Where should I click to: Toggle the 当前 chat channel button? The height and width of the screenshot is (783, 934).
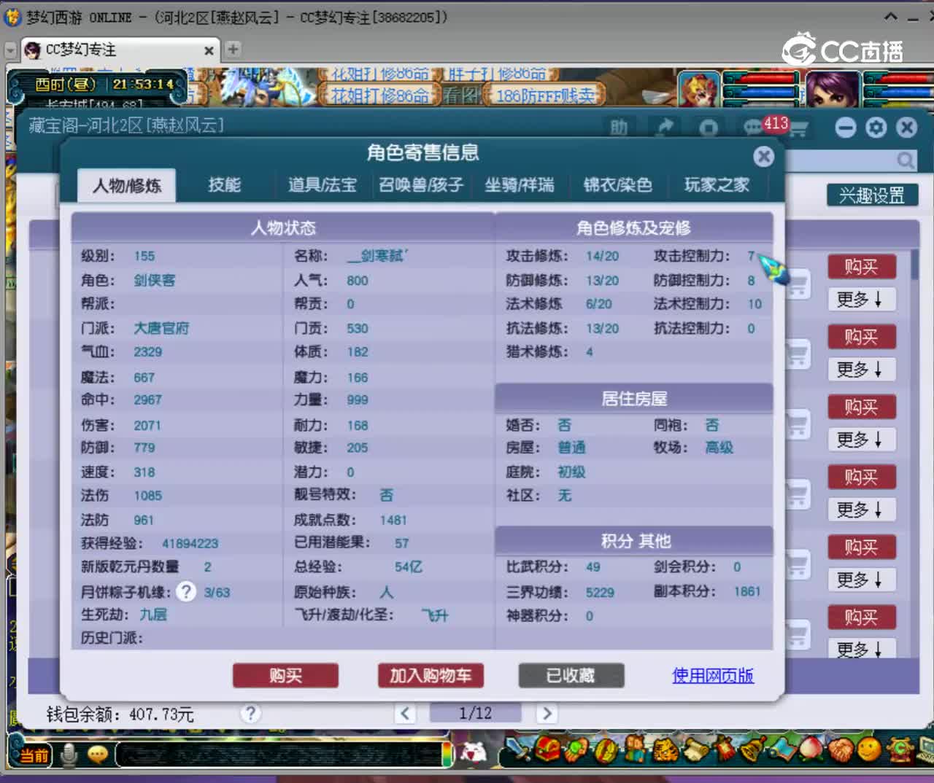click(32, 755)
